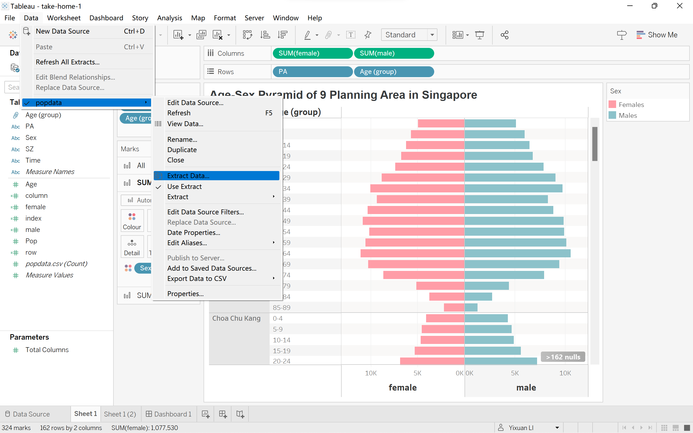
Task: Click the Share workbook icon
Action: click(x=504, y=35)
